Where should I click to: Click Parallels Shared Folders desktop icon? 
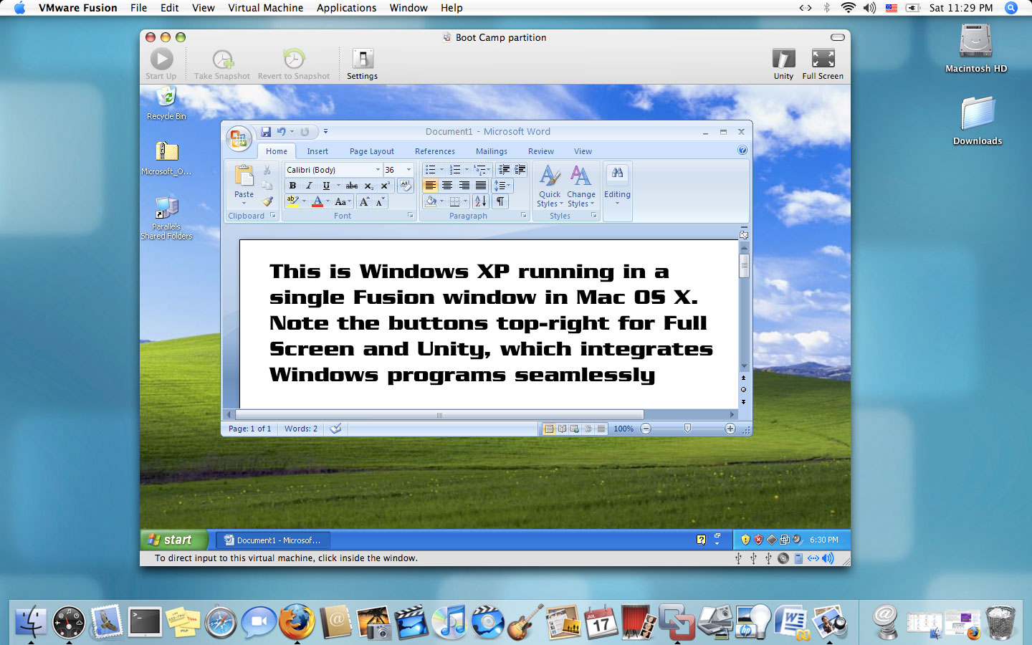(166, 218)
